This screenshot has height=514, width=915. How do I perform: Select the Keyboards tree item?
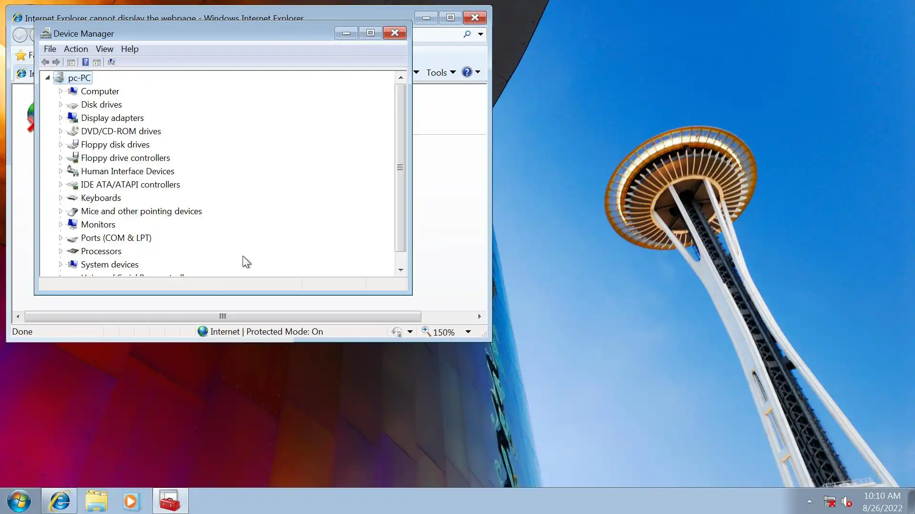tap(101, 198)
